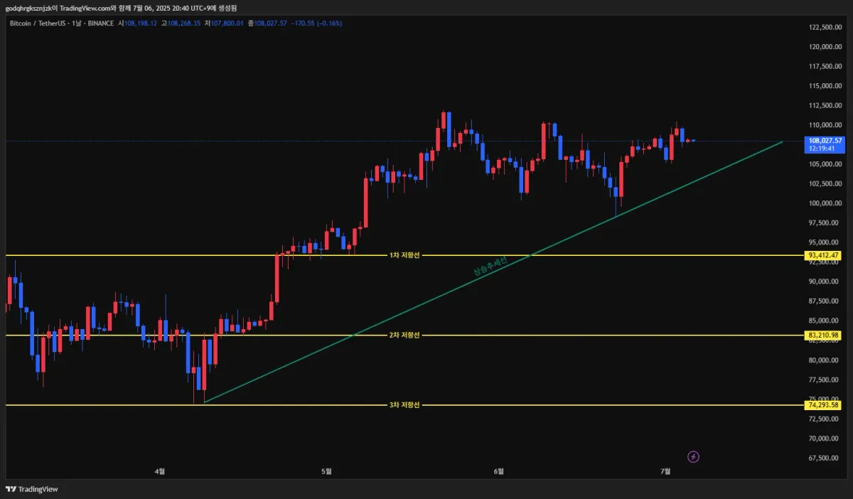Select the 2차 저항선 line label
The image size is (853, 499).
pos(404,335)
